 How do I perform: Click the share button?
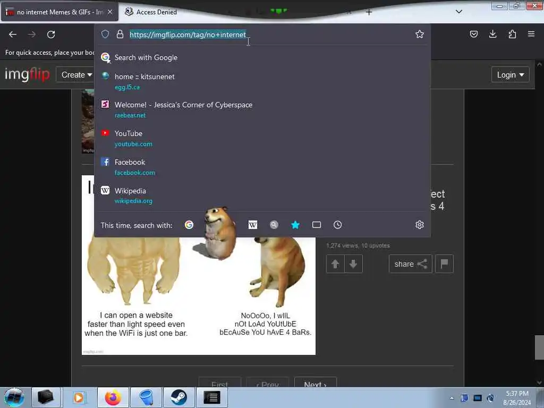(411, 264)
